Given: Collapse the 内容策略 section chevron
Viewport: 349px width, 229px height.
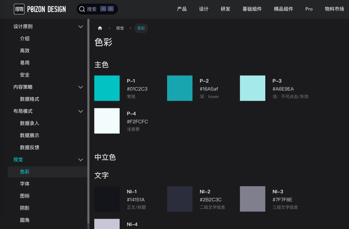Looking at the screenshot, I should point(80,87).
